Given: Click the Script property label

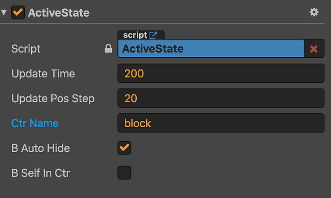Looking at the screenshot, I should click(x=26, y=49).
